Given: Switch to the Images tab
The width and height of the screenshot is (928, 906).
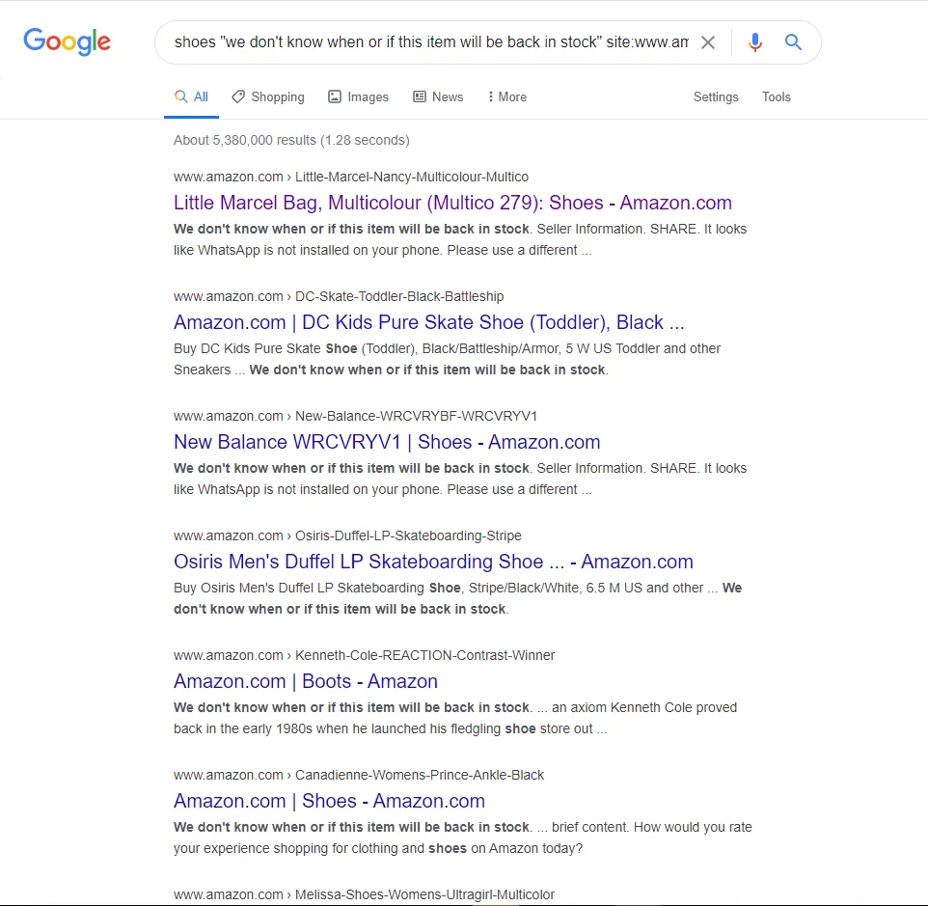Looking at the screenshot, I should [x=358, y=97].
